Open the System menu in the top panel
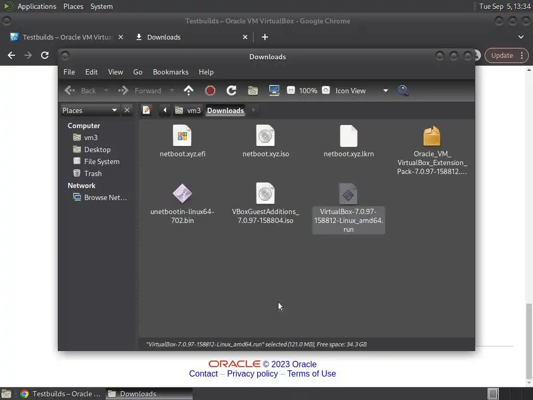This screenshot has height=400, width=533. 101,6
